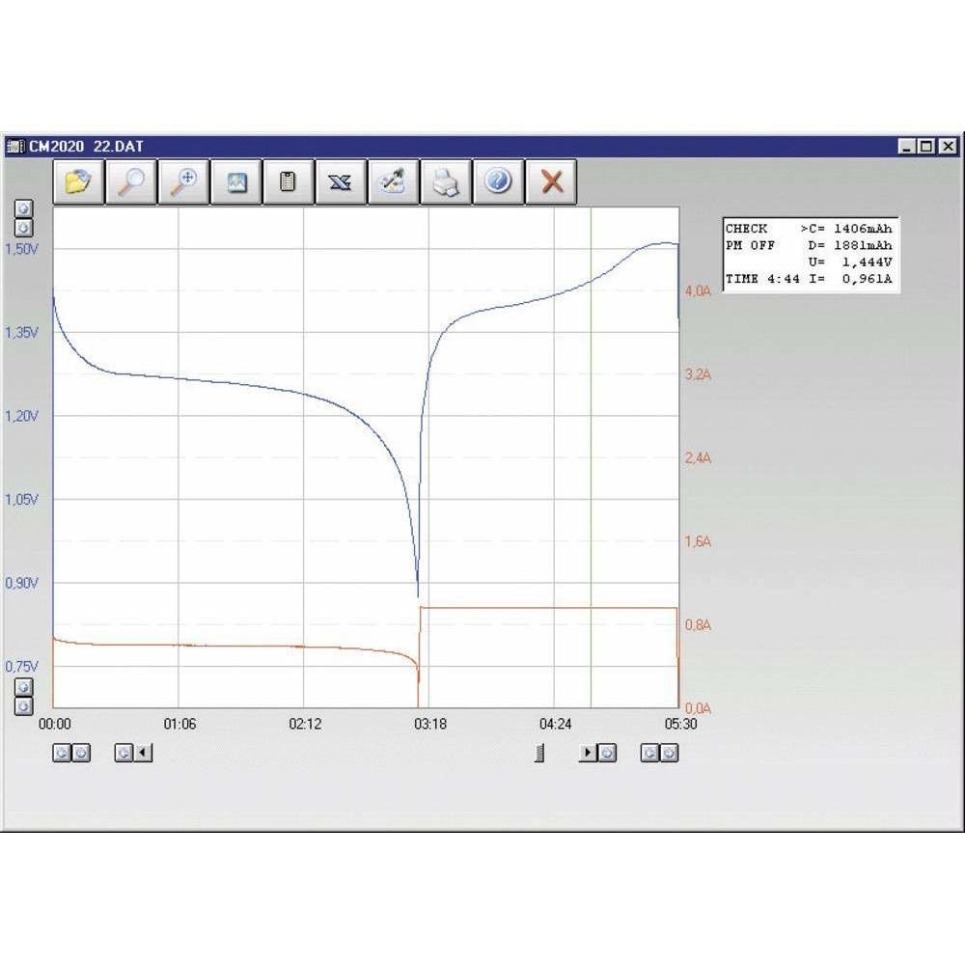Click the clipboard toolbar icon

pyautogui.click(x=288, y=181)
